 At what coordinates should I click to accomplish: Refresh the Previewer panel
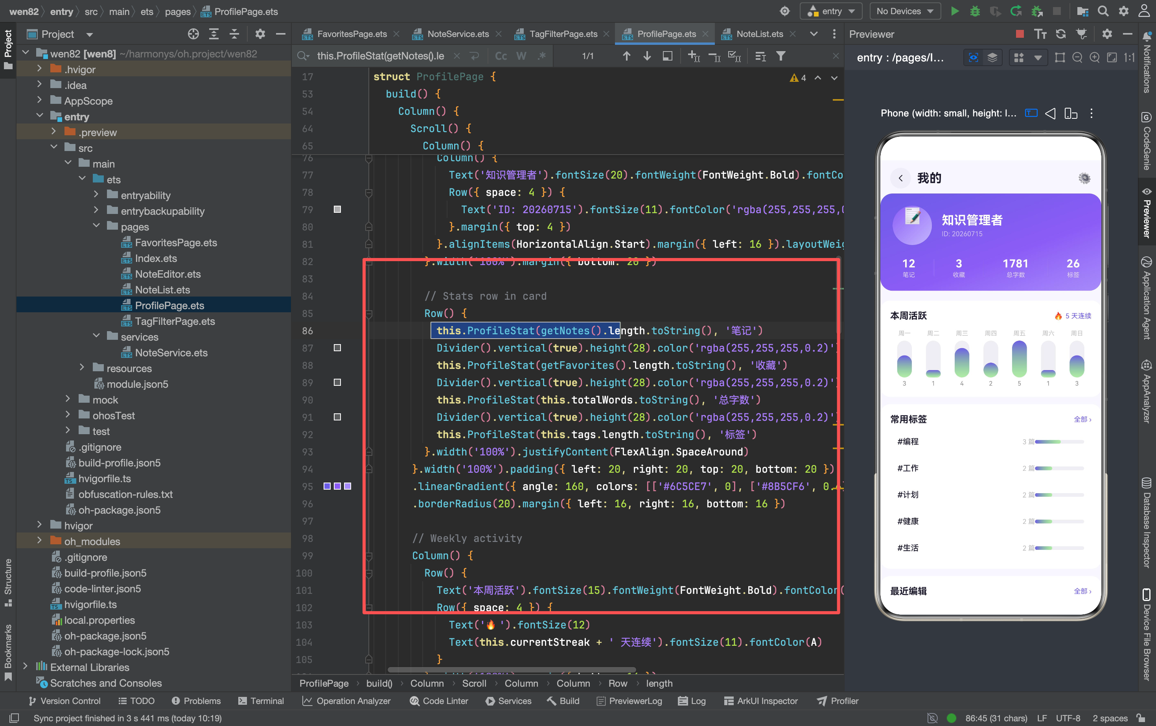click(x=1061, y=33)
